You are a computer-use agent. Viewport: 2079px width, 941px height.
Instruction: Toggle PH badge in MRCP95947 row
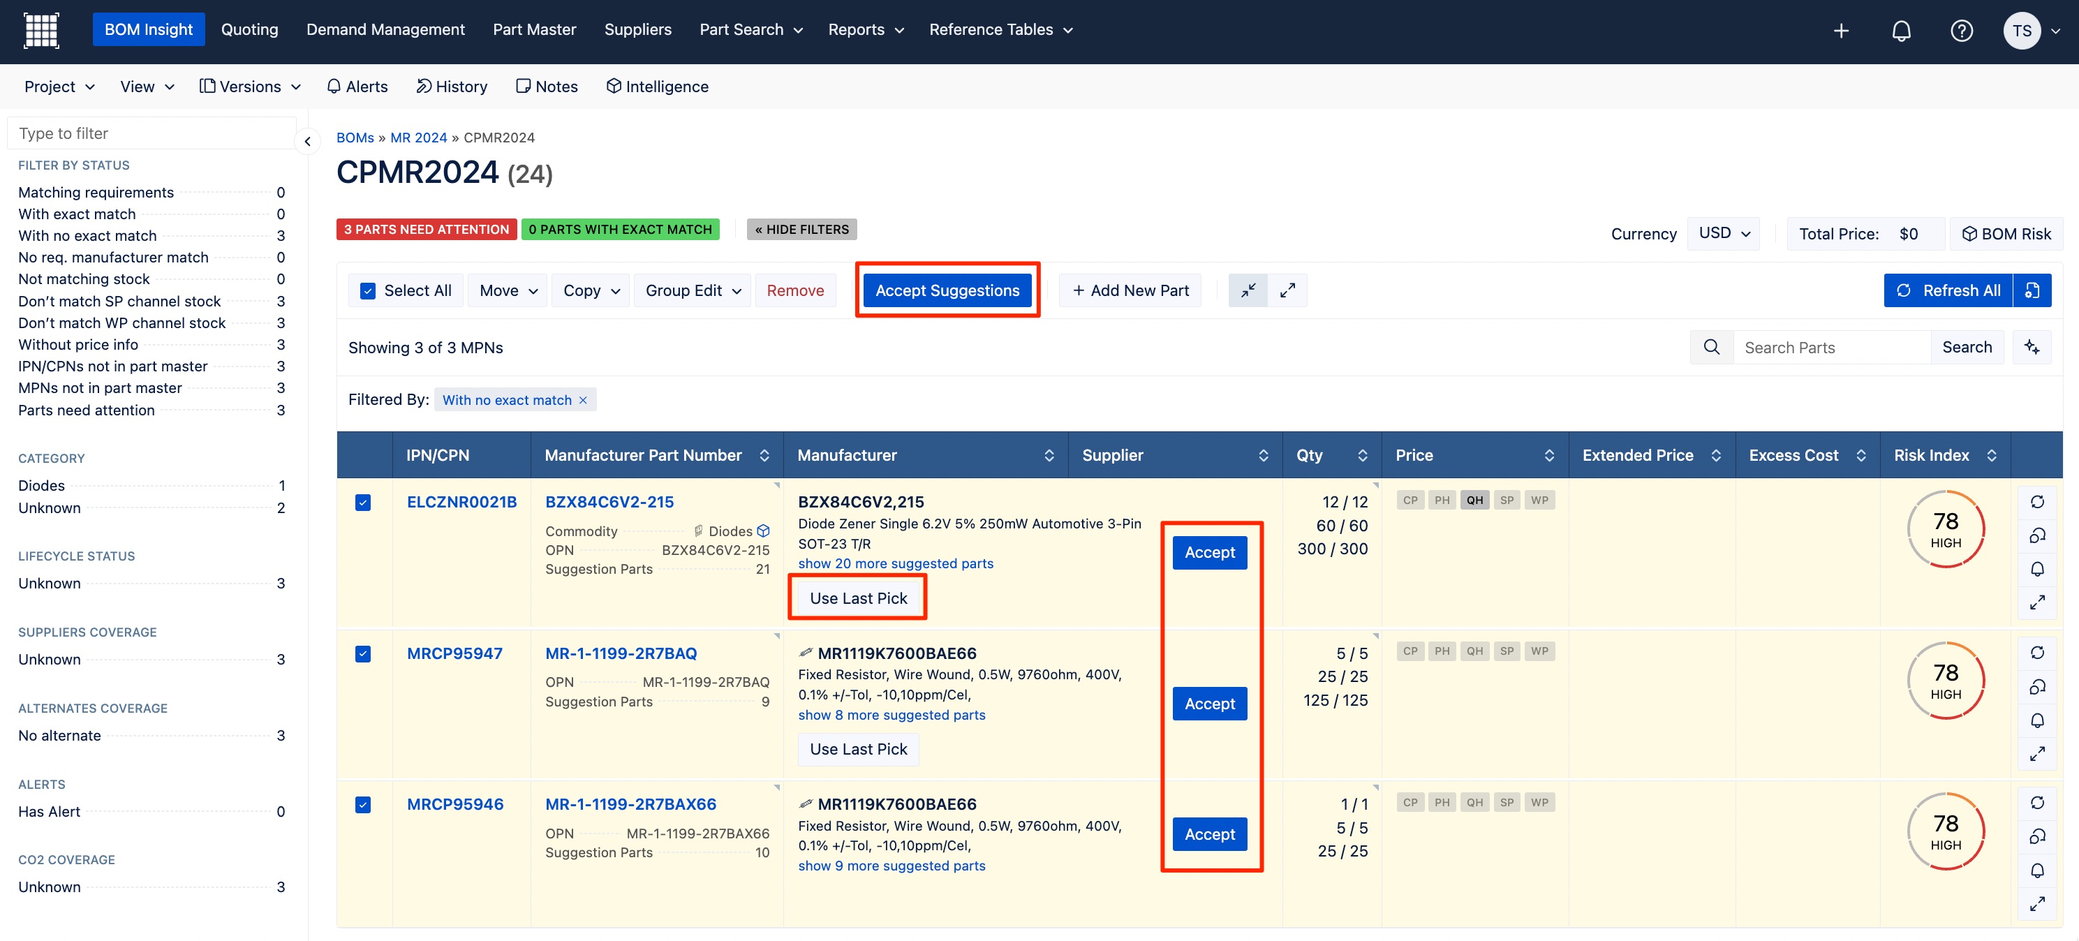click(x=1442, y=651)
